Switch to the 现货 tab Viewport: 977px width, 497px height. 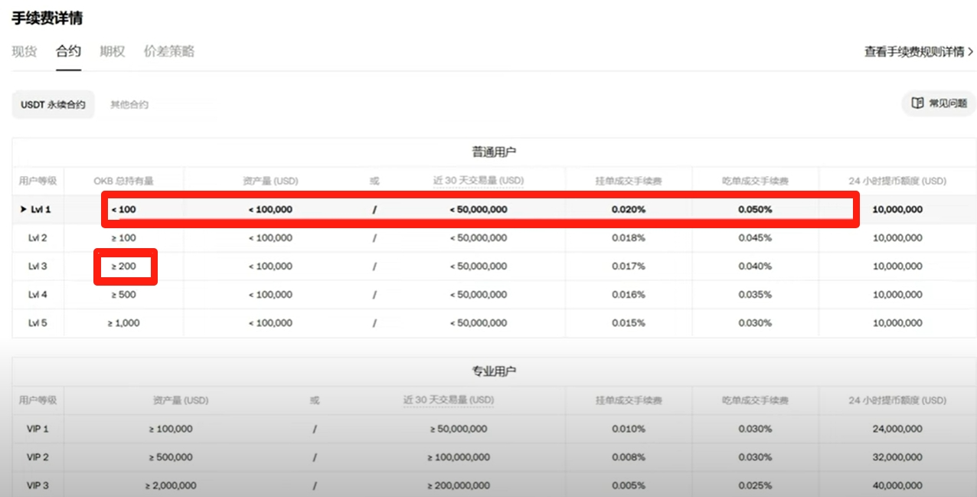click(x=25, y=51)
